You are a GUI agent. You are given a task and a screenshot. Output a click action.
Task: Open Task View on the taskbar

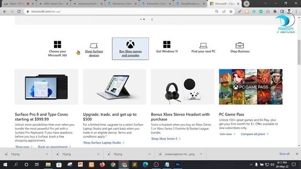tap(37, 164)
